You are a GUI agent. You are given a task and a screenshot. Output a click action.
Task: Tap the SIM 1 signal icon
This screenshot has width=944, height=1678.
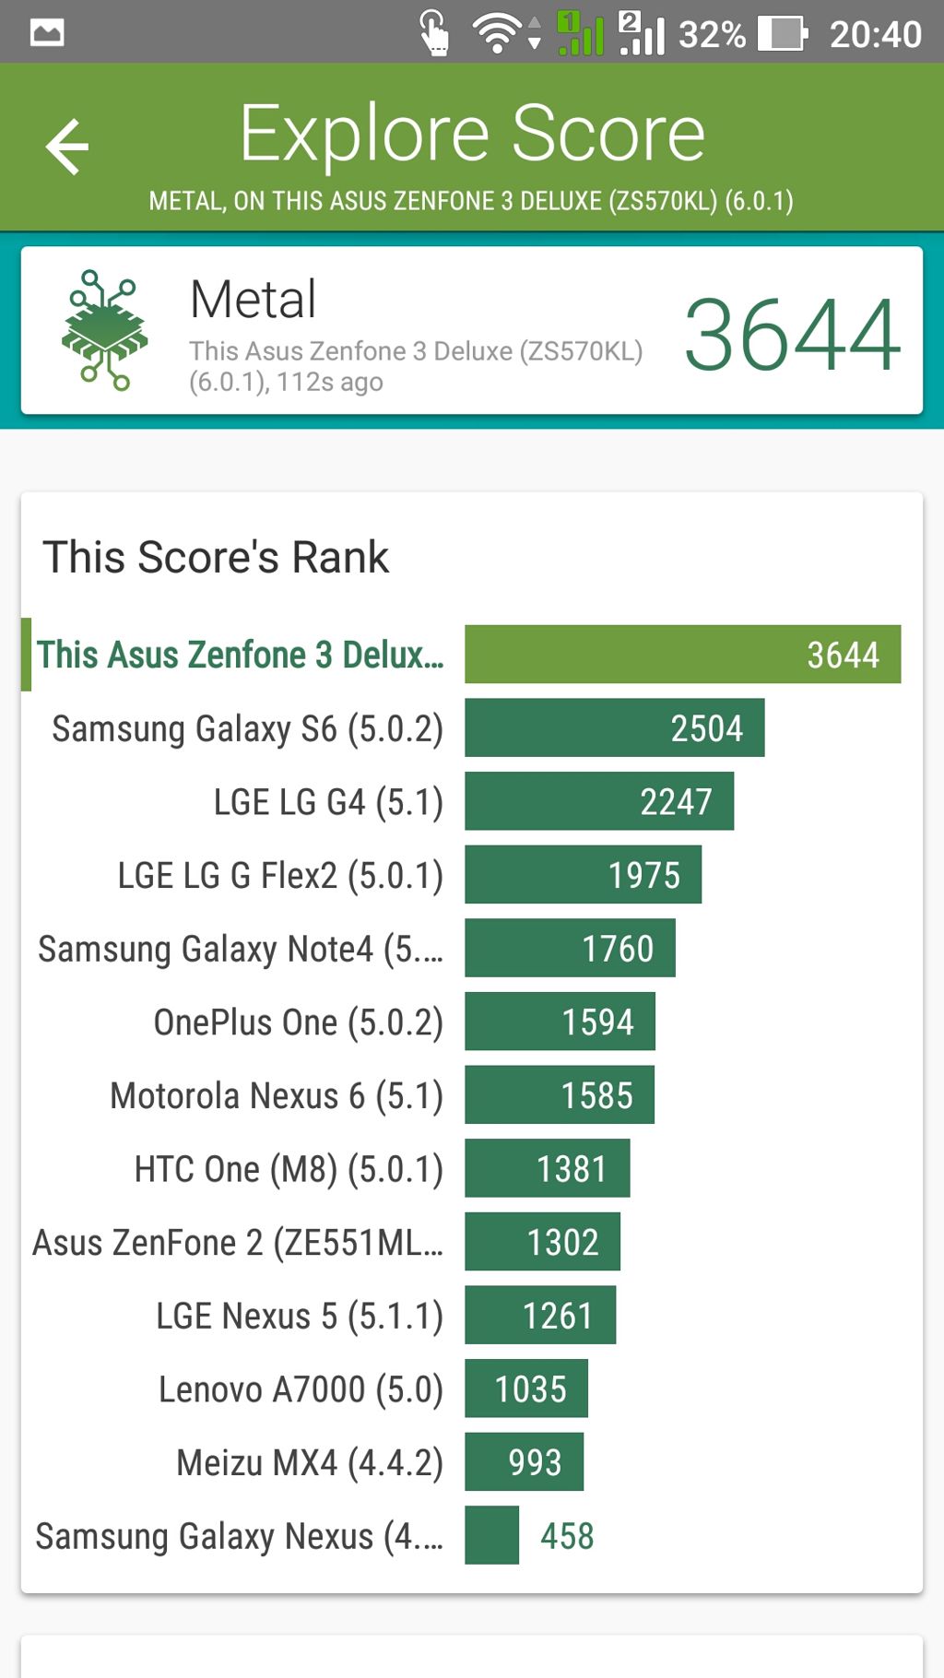pos(581,33)
